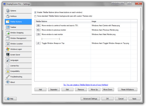The image size is (146, 106).
Task: Select 'Move window to previous monitor' row text
Action: click(54, 30)
